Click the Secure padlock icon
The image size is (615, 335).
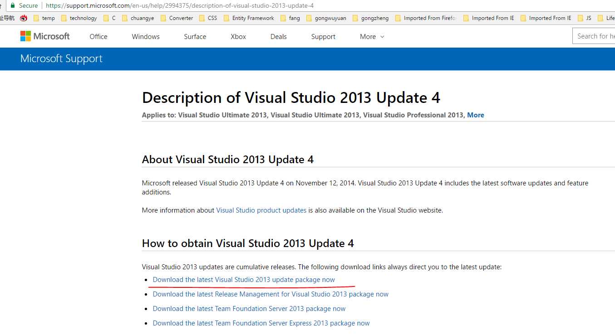(x=13, y=5)
